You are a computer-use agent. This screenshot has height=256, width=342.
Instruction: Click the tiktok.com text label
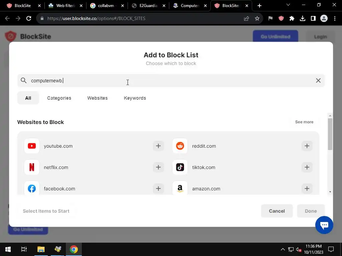point(204,167)
